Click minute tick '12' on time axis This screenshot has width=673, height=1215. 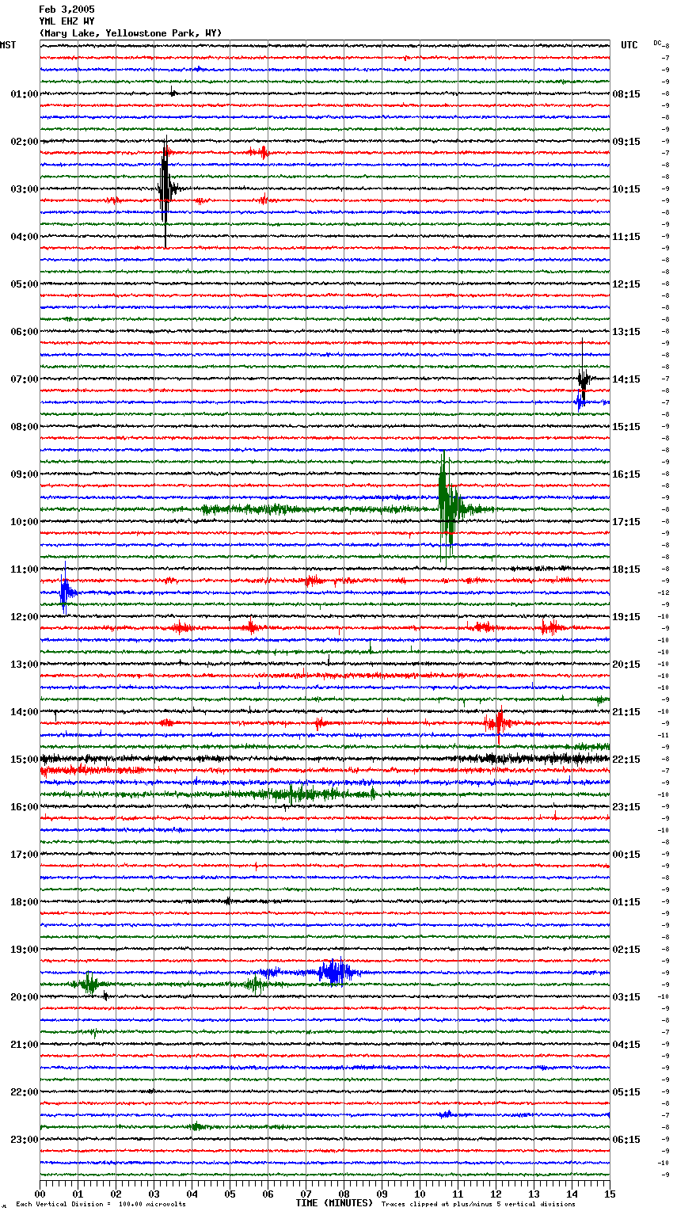click(x=496, y=1194)
